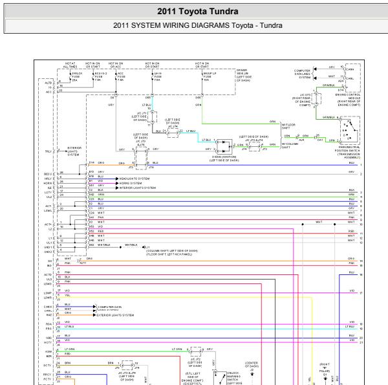
Task: Click the 'DCTY' pin label
Action: pyautogui.click(x=47, y=366)
